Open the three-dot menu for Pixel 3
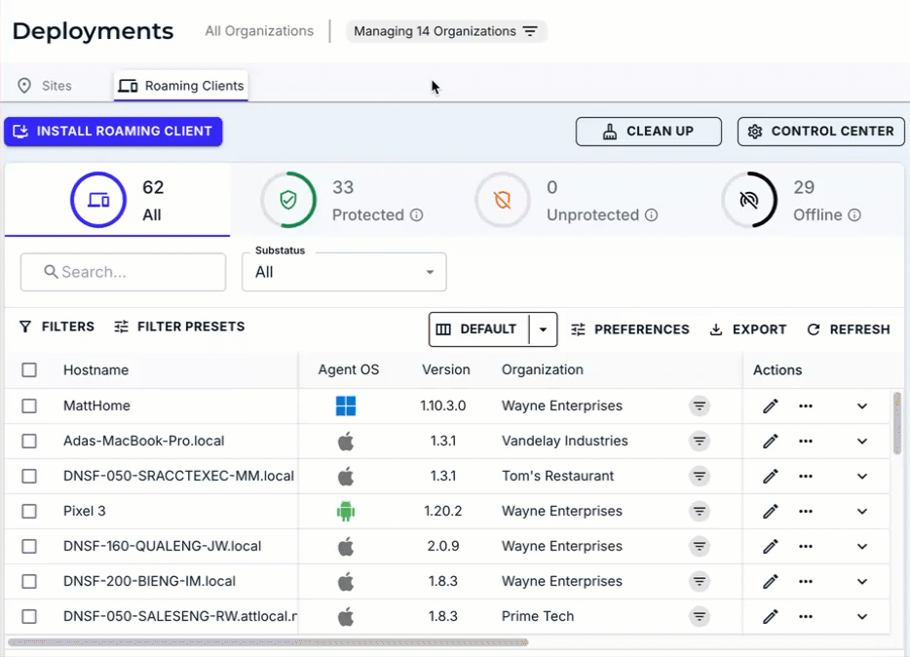The image size is (910, 657). tap(805, 512)
